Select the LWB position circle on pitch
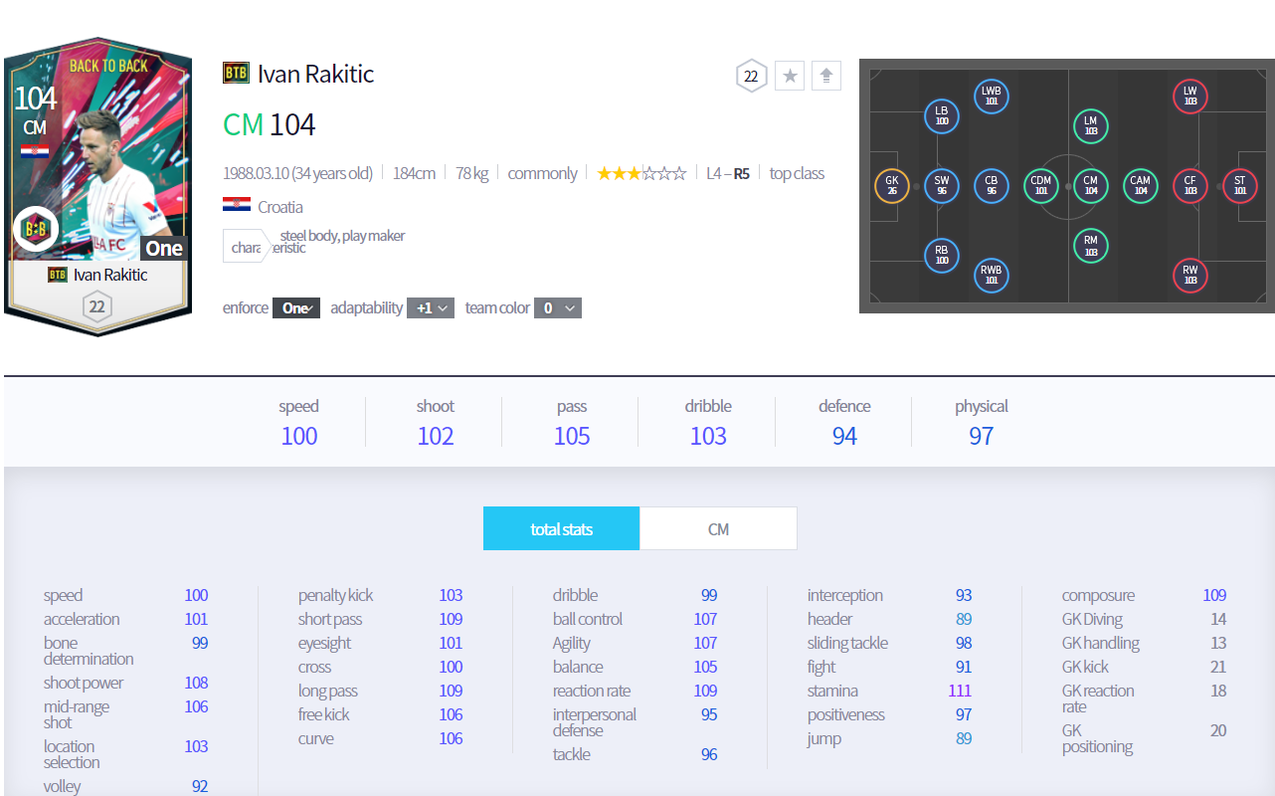The image size is (1275, 796). [991, 97]
